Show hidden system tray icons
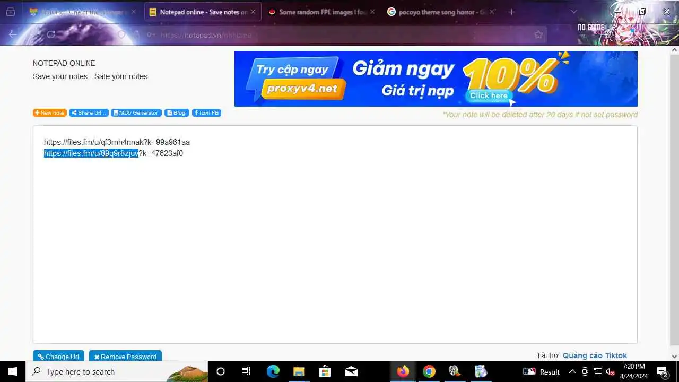Image resolution: width=679 pixels, height=382 pixels. (572, 371)
